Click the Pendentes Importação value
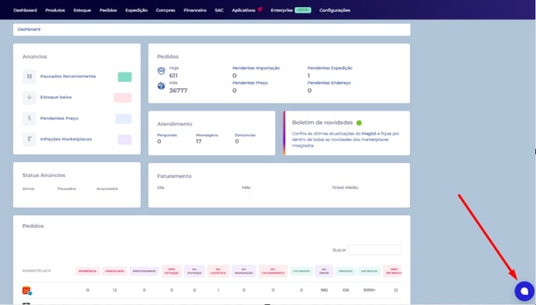 point(235,76)
